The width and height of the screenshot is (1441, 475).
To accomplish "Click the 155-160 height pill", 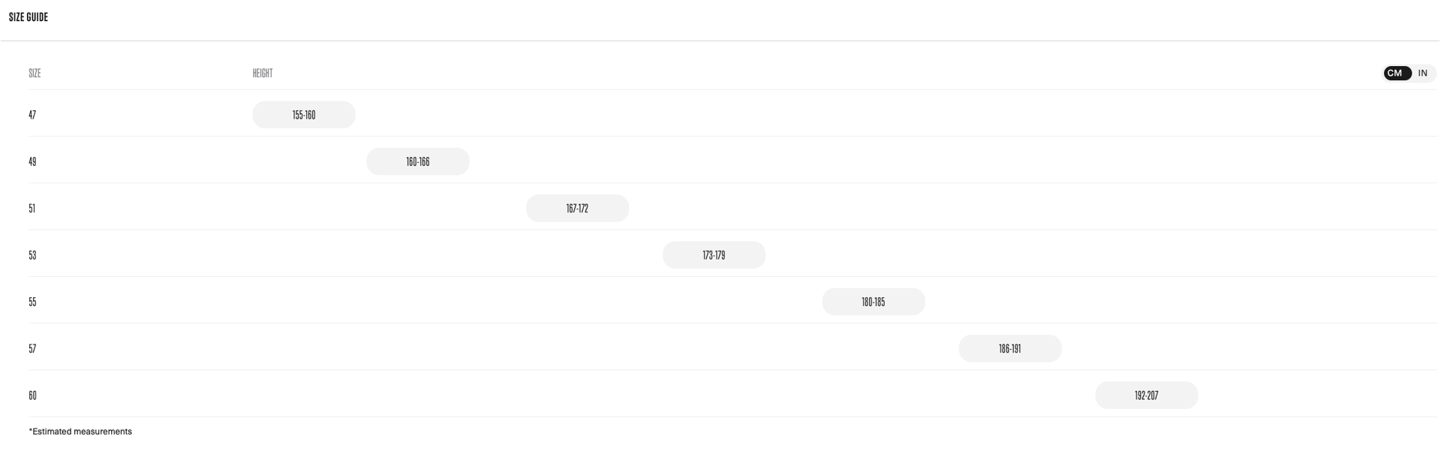I will [x=304, y=115].
